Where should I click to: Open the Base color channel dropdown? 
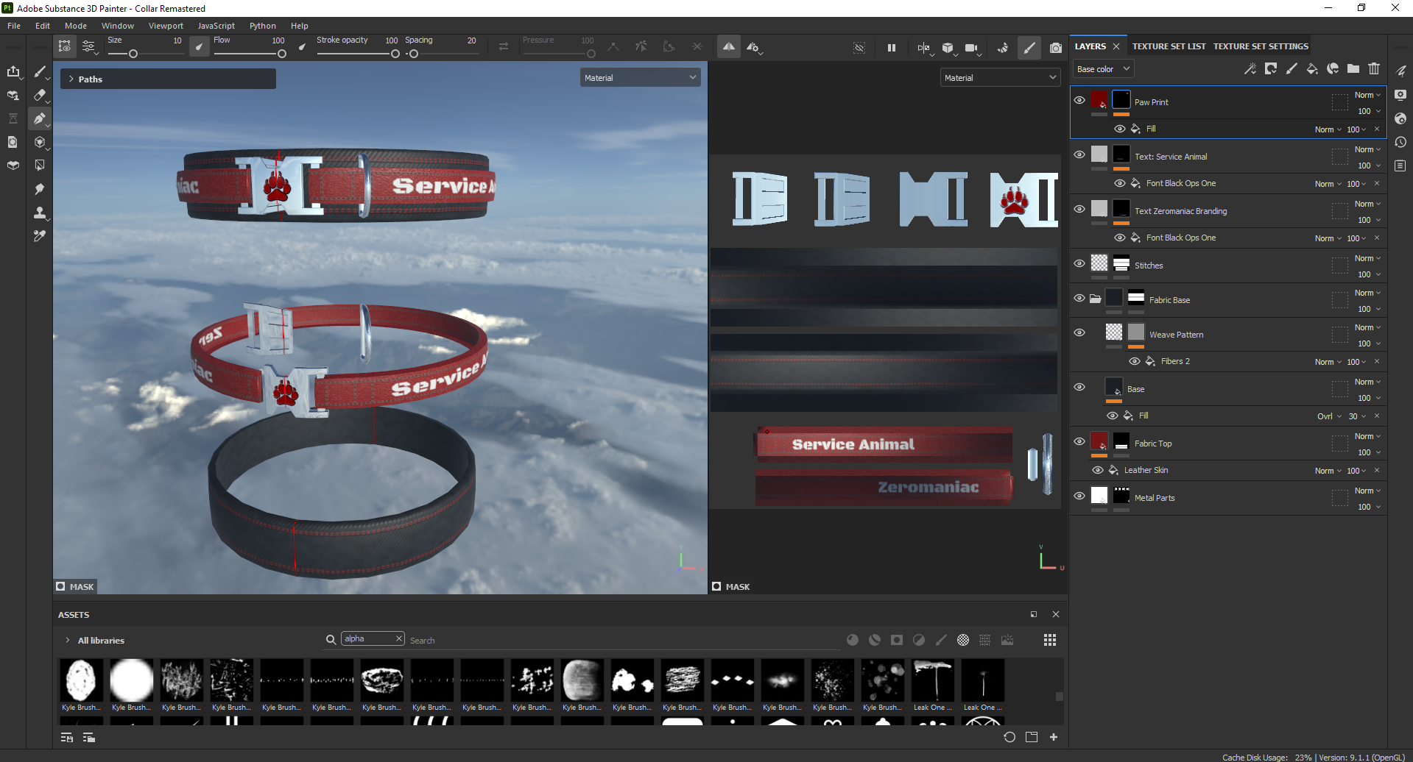(x=1102, y=69)
